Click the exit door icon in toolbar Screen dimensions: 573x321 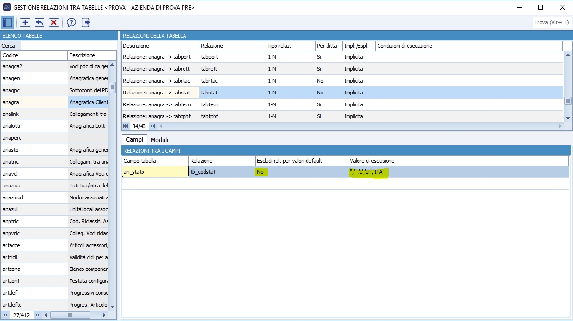[x=86, y=22]
